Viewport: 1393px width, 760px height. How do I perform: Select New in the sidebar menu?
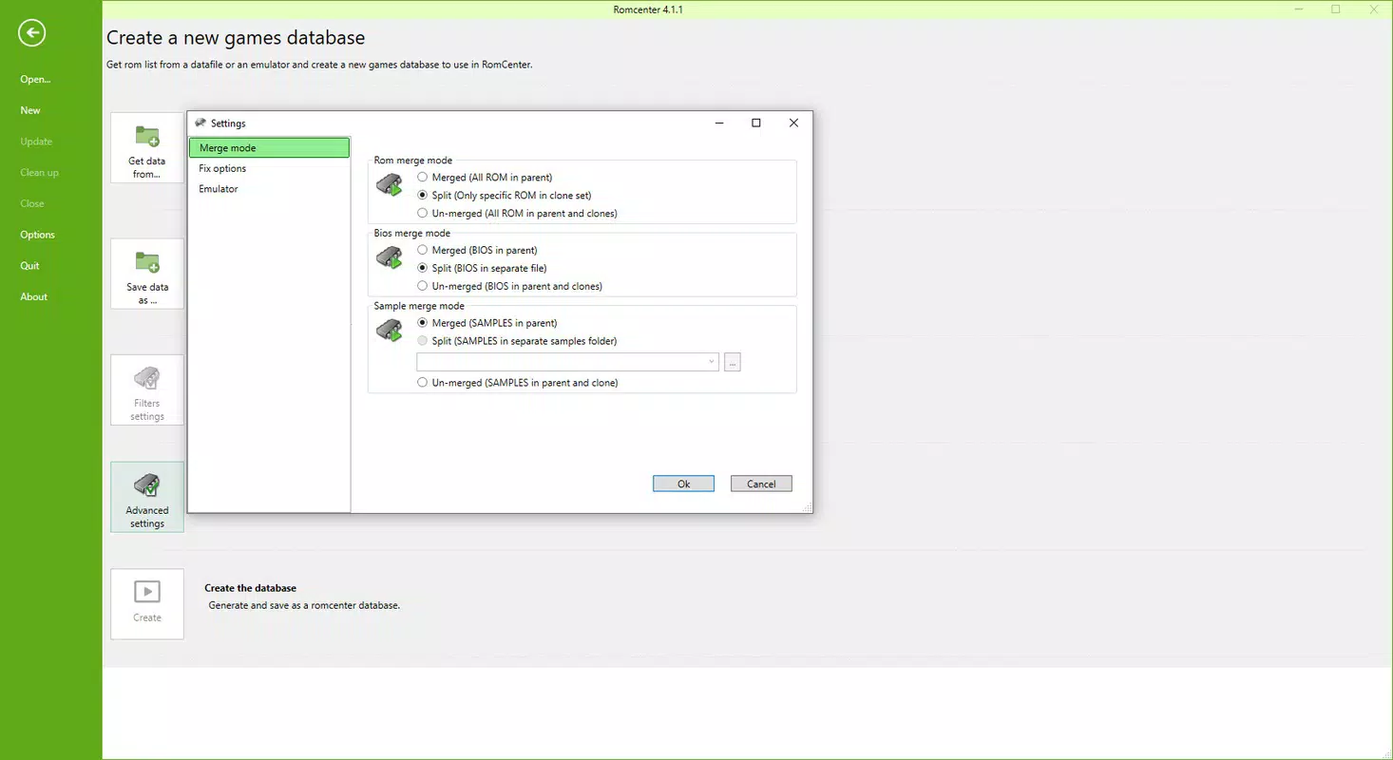[x=30, y=110]
